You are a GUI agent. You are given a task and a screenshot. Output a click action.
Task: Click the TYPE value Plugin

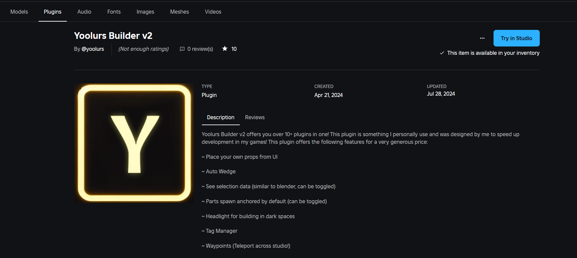coord(209,95)
